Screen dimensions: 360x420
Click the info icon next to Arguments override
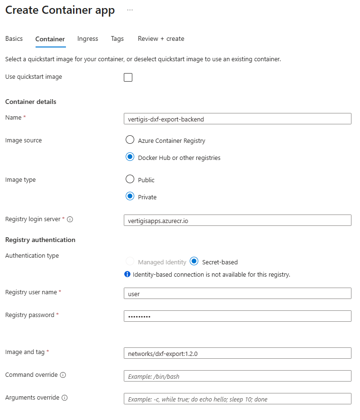(x=65, y=398)
